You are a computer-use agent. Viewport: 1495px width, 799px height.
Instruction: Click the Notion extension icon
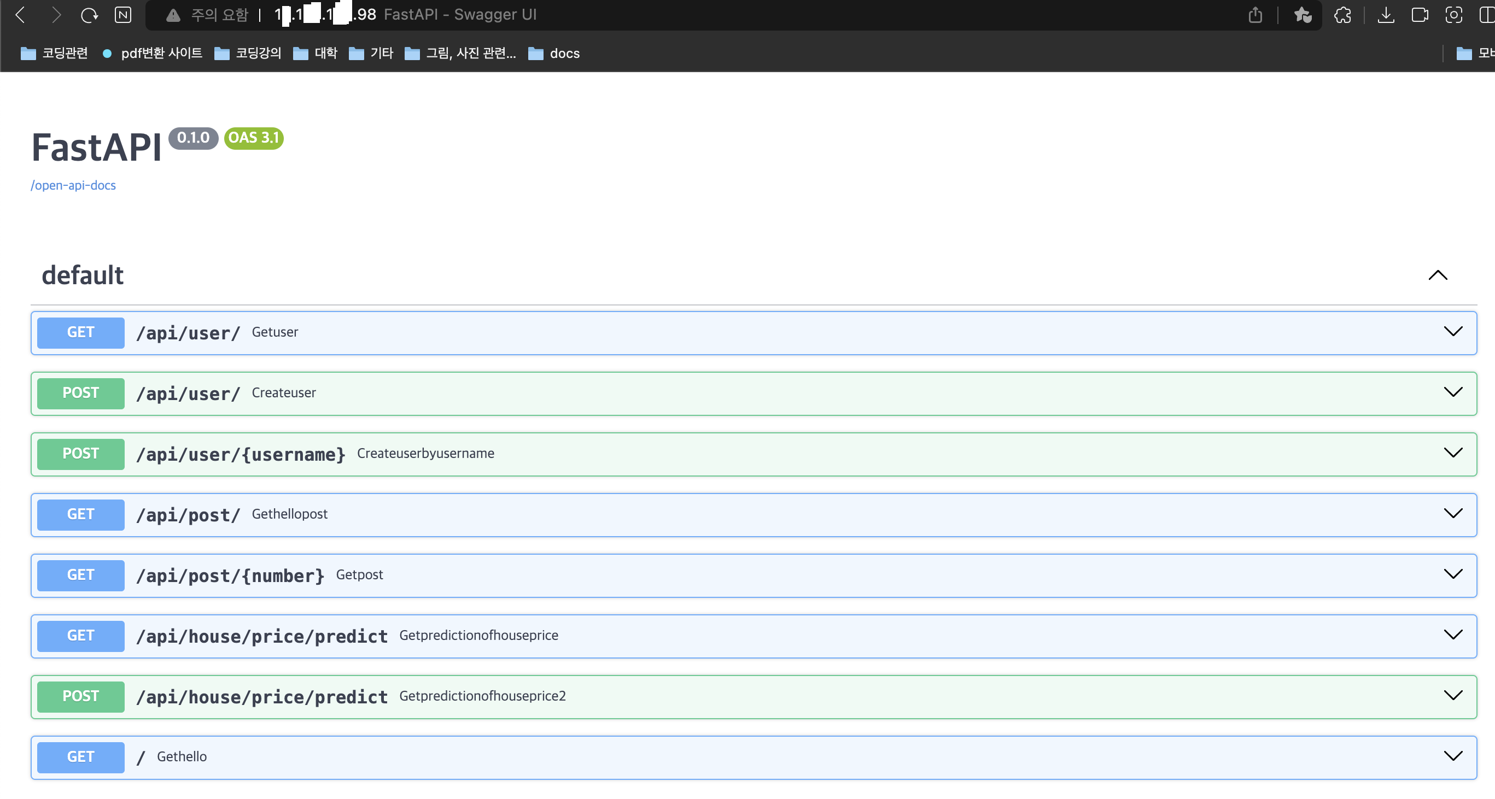pos(123,15)
